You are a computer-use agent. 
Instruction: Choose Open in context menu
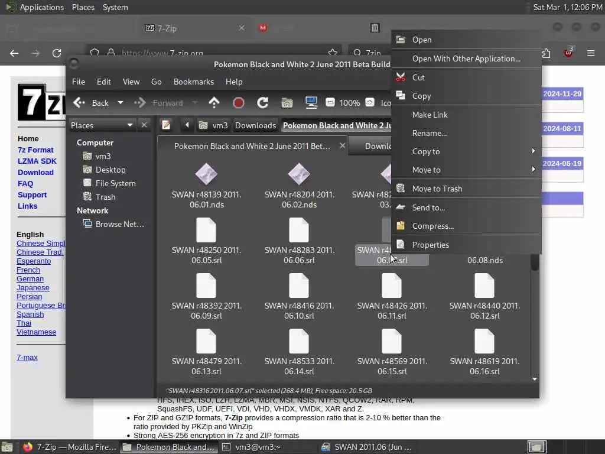click(466, 40)
